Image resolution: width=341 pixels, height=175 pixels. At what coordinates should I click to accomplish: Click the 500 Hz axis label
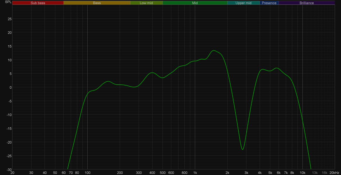click(x=163, y=173)
